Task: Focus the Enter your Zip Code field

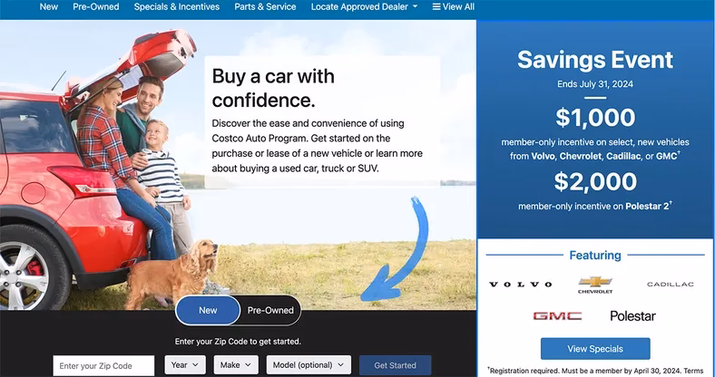Action: click(103, 365)
